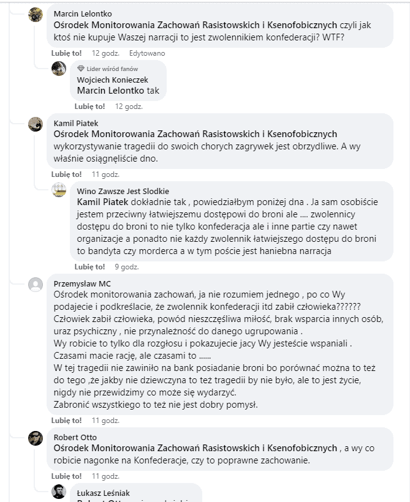Click Przemysław MC's avatar
Viewport: 410px width, 502px height.
[34, 285]
